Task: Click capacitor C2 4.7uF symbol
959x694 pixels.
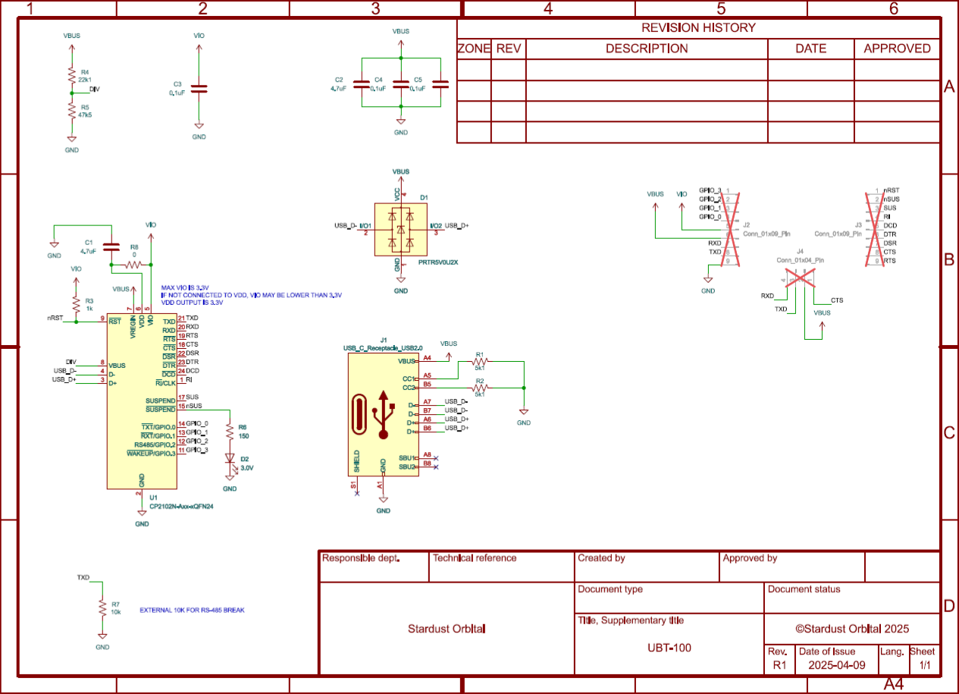Action: click(362, 83)
